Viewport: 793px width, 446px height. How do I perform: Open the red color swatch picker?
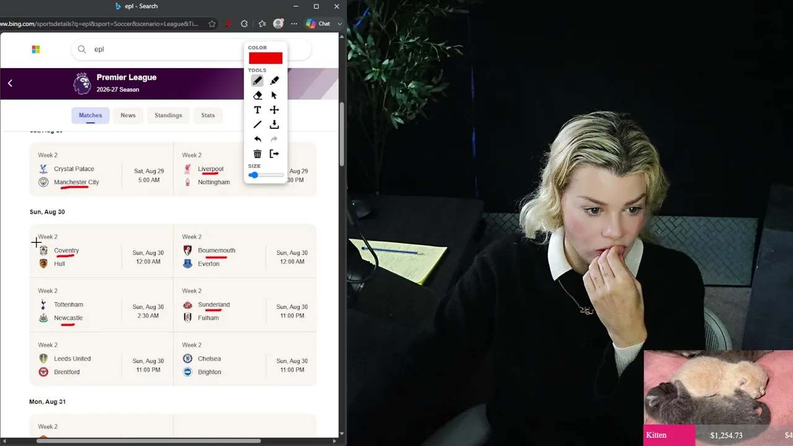tap(265, 58)
